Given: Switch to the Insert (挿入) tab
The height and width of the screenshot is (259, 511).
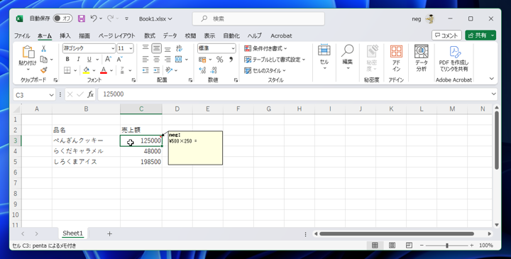Looking at the screenshot, I should click(x=65, y=36).
